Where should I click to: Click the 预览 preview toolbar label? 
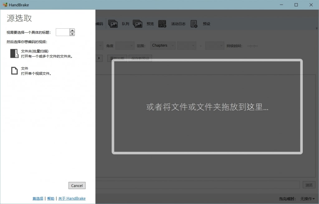[150, 24]
